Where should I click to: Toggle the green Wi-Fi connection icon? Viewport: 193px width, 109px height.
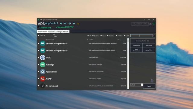click(154, 24)
